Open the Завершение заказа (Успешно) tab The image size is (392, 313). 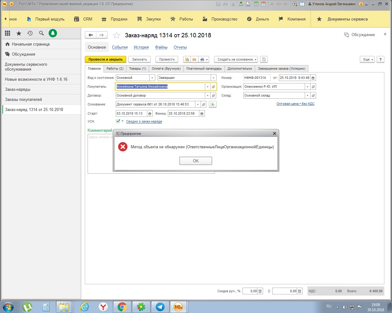[x=281, y=69]
